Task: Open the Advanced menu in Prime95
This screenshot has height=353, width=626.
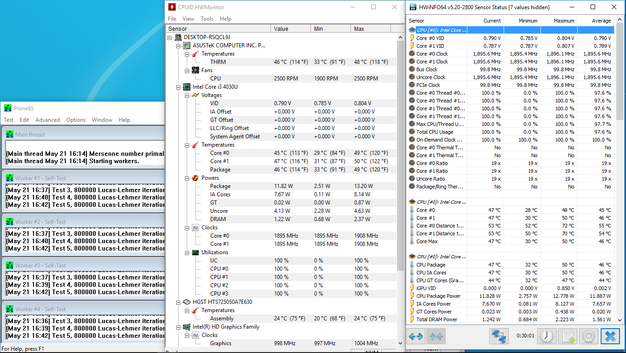Action: 48,120
